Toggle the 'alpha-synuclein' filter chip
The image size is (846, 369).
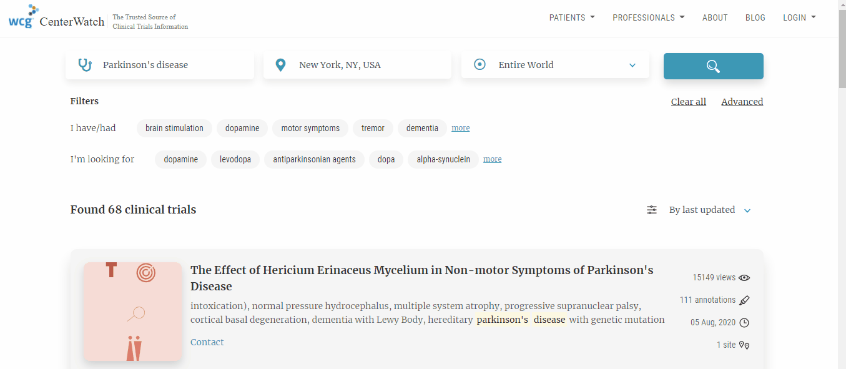point(443,159)
